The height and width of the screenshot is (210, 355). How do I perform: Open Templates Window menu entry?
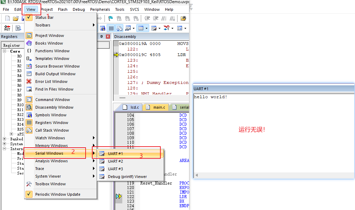(61, 59)
